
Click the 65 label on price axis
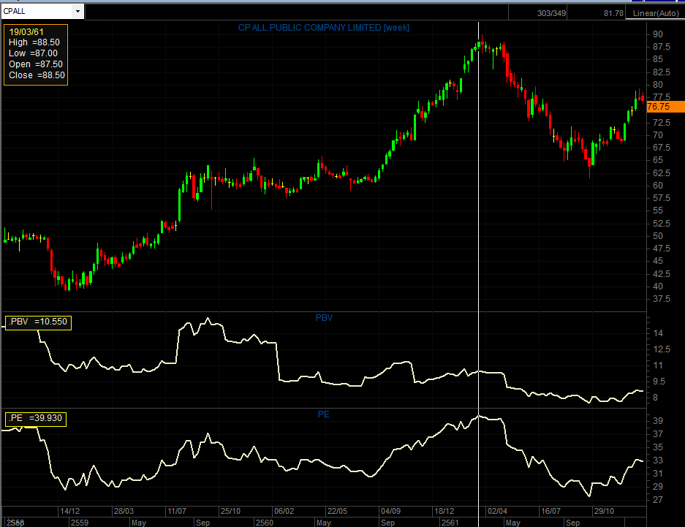pyautogui.click(x=658, y=160)
